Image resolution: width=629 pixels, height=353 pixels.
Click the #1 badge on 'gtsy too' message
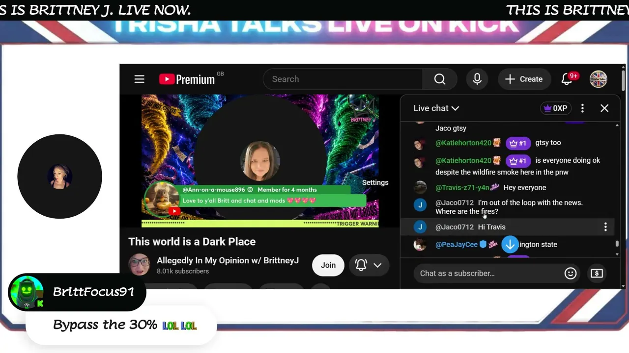pos(518,143)
